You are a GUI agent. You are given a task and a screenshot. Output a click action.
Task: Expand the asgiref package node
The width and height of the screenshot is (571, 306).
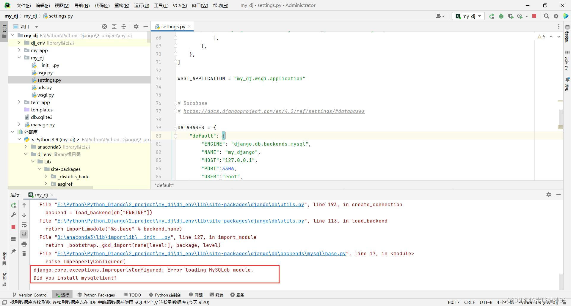tap(46, 184)
